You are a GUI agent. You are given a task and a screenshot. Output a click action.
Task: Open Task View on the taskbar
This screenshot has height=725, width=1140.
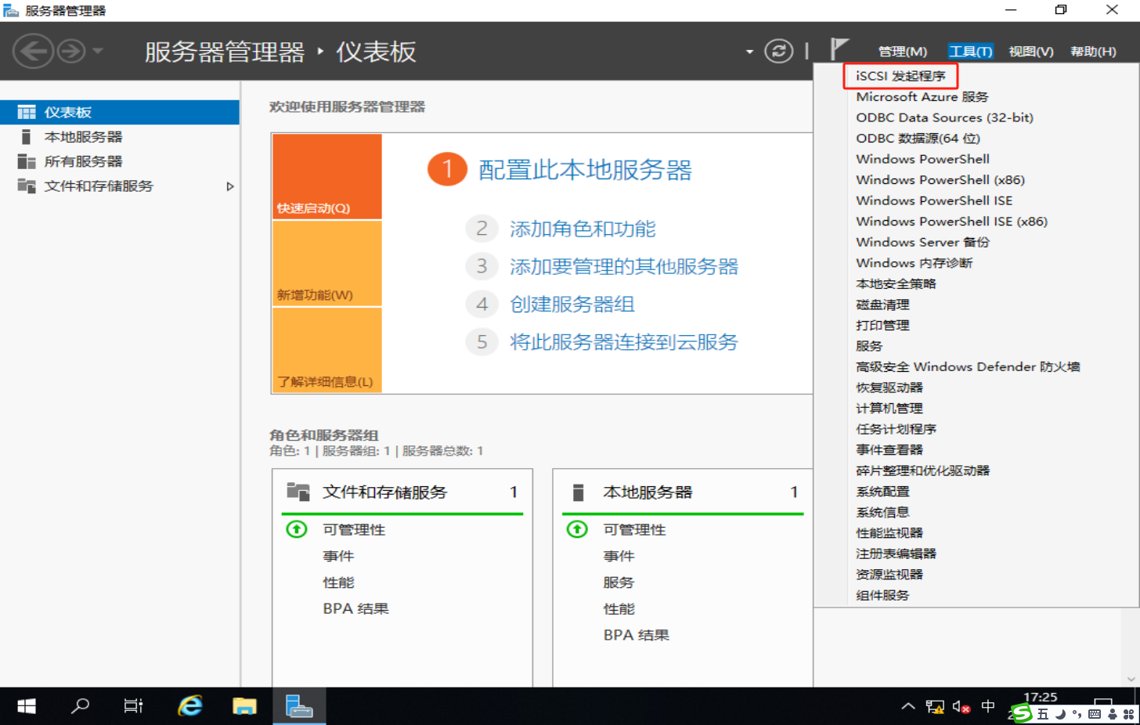point(134,706)
